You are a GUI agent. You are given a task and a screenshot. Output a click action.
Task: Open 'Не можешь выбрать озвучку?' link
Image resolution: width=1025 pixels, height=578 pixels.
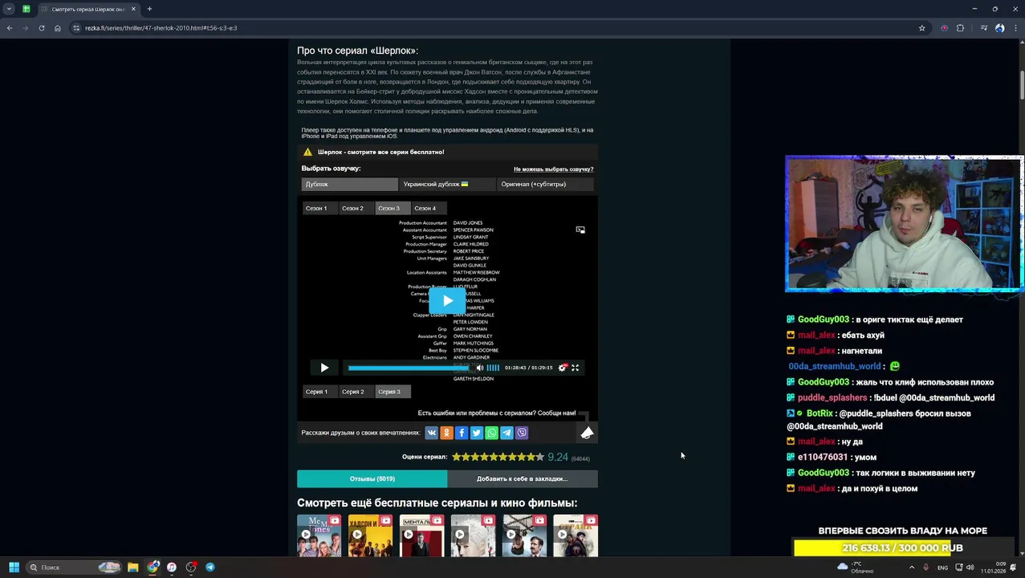tap(553, 169)
